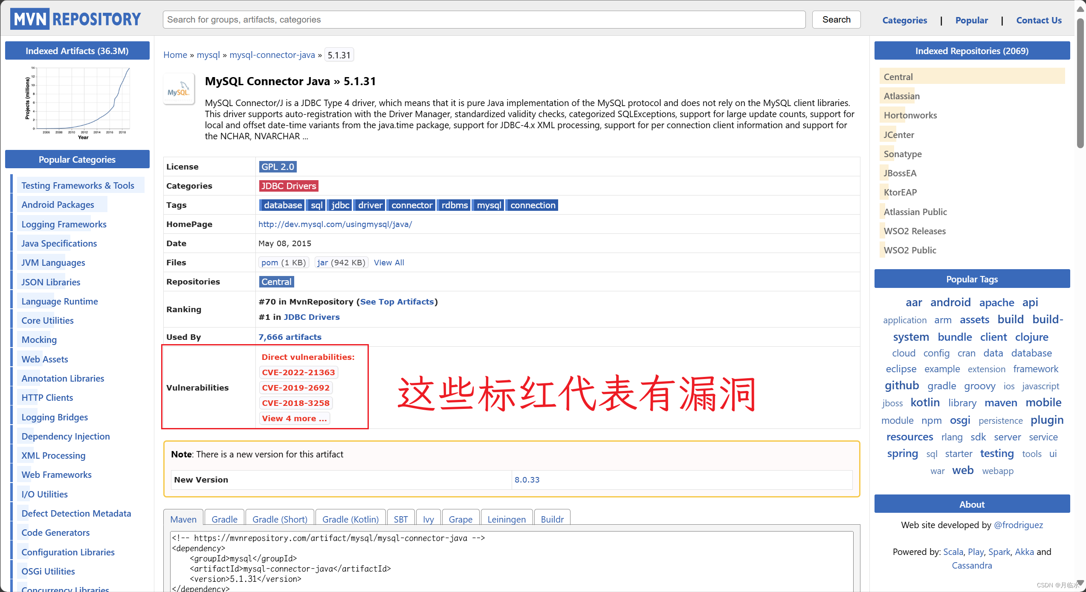Click the MySQL artifact logo thumbnail
The width and height of the screenshot is (1086, 592).
pos(179,89)
